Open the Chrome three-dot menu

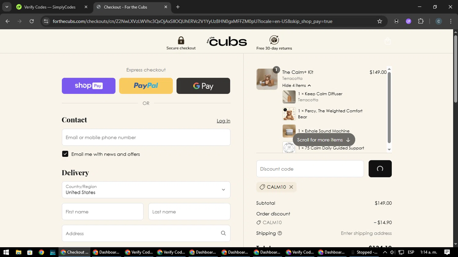(x=451, y=21)
